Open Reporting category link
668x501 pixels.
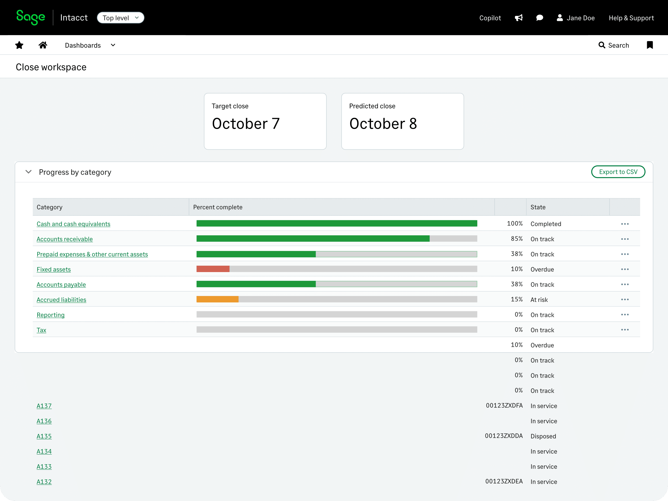pyautogui.click(x=50, y=315)
